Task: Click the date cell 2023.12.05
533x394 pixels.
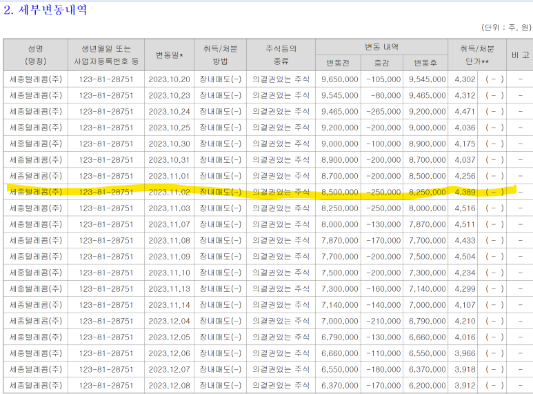Action: [170, 337]
